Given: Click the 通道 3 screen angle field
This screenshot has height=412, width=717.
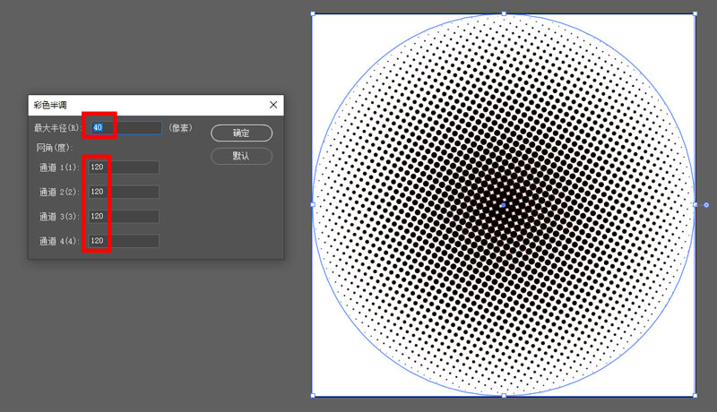Looking at the screenshot, I should pos(124,217).
